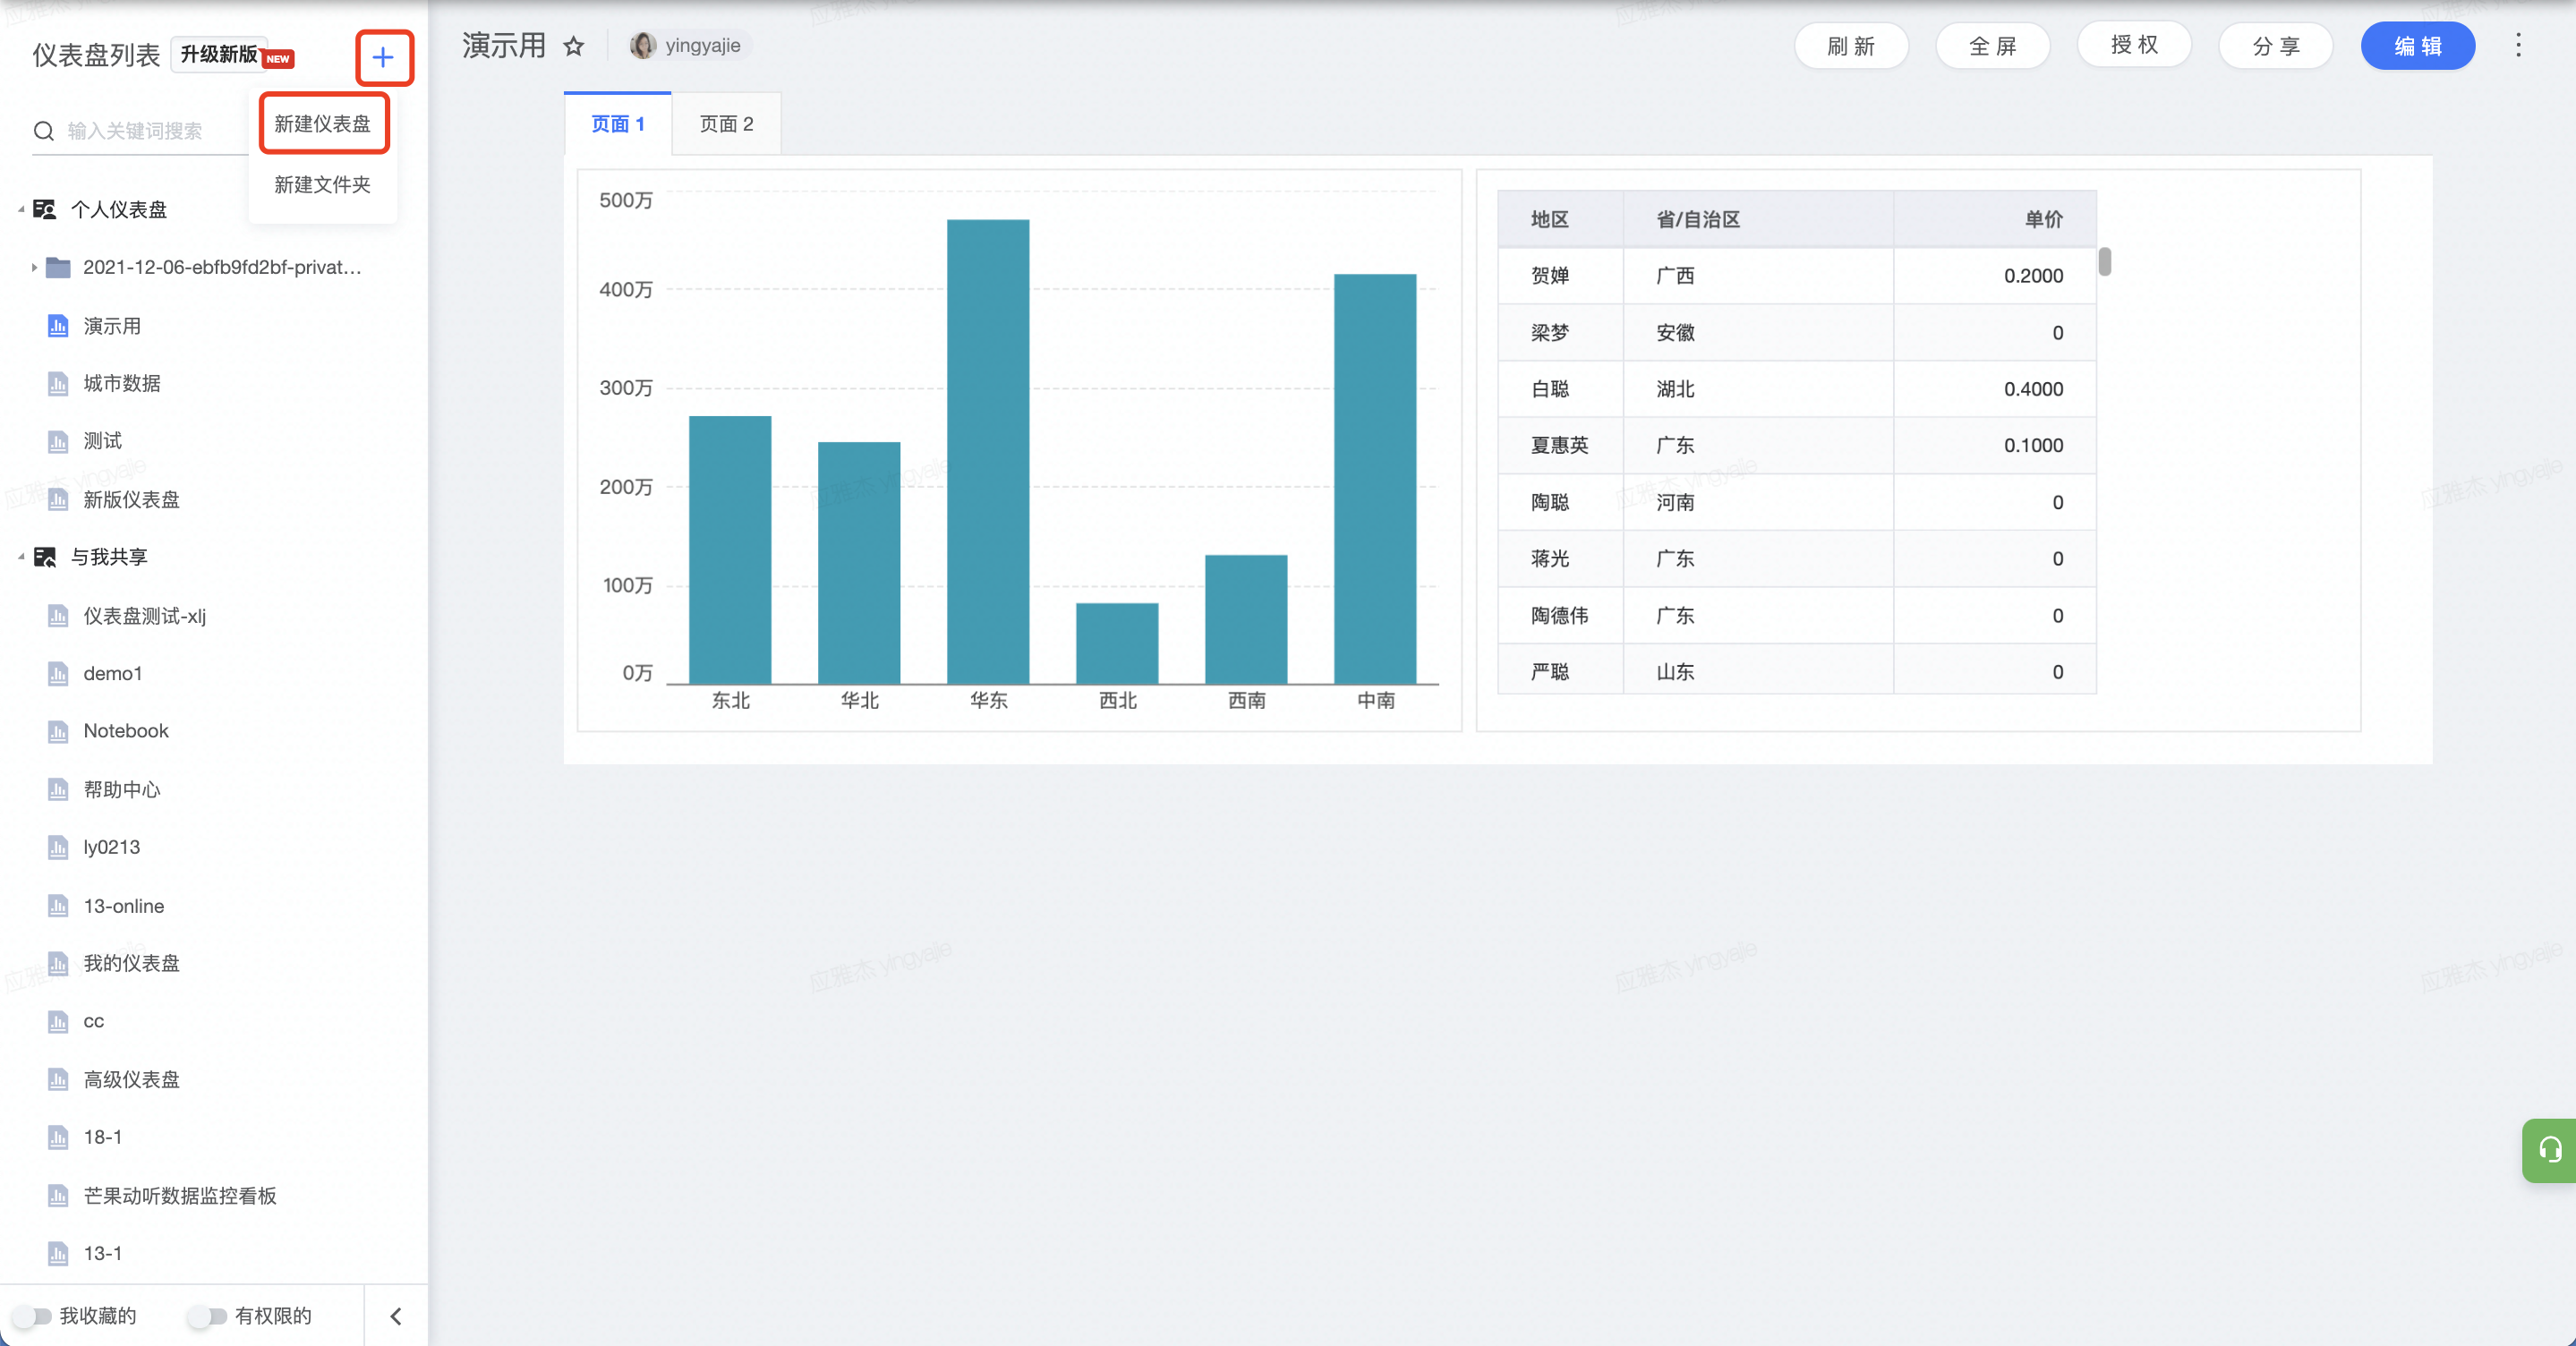This screenshot has height=1346, width=2576.
Task: Click the dashboard icon beside demo1
Action: (58, 674)
